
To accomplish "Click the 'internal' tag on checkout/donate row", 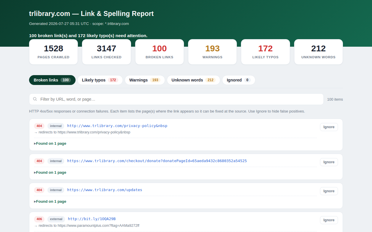I will pos(56,161).
